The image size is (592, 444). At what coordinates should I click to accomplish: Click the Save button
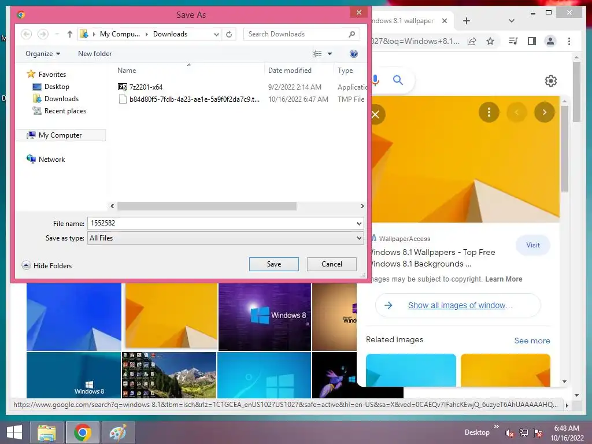273,264
